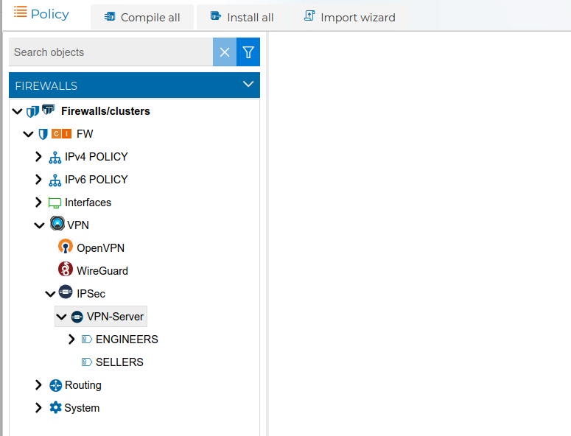Click the IPSec icon

(x=66, y=292)
